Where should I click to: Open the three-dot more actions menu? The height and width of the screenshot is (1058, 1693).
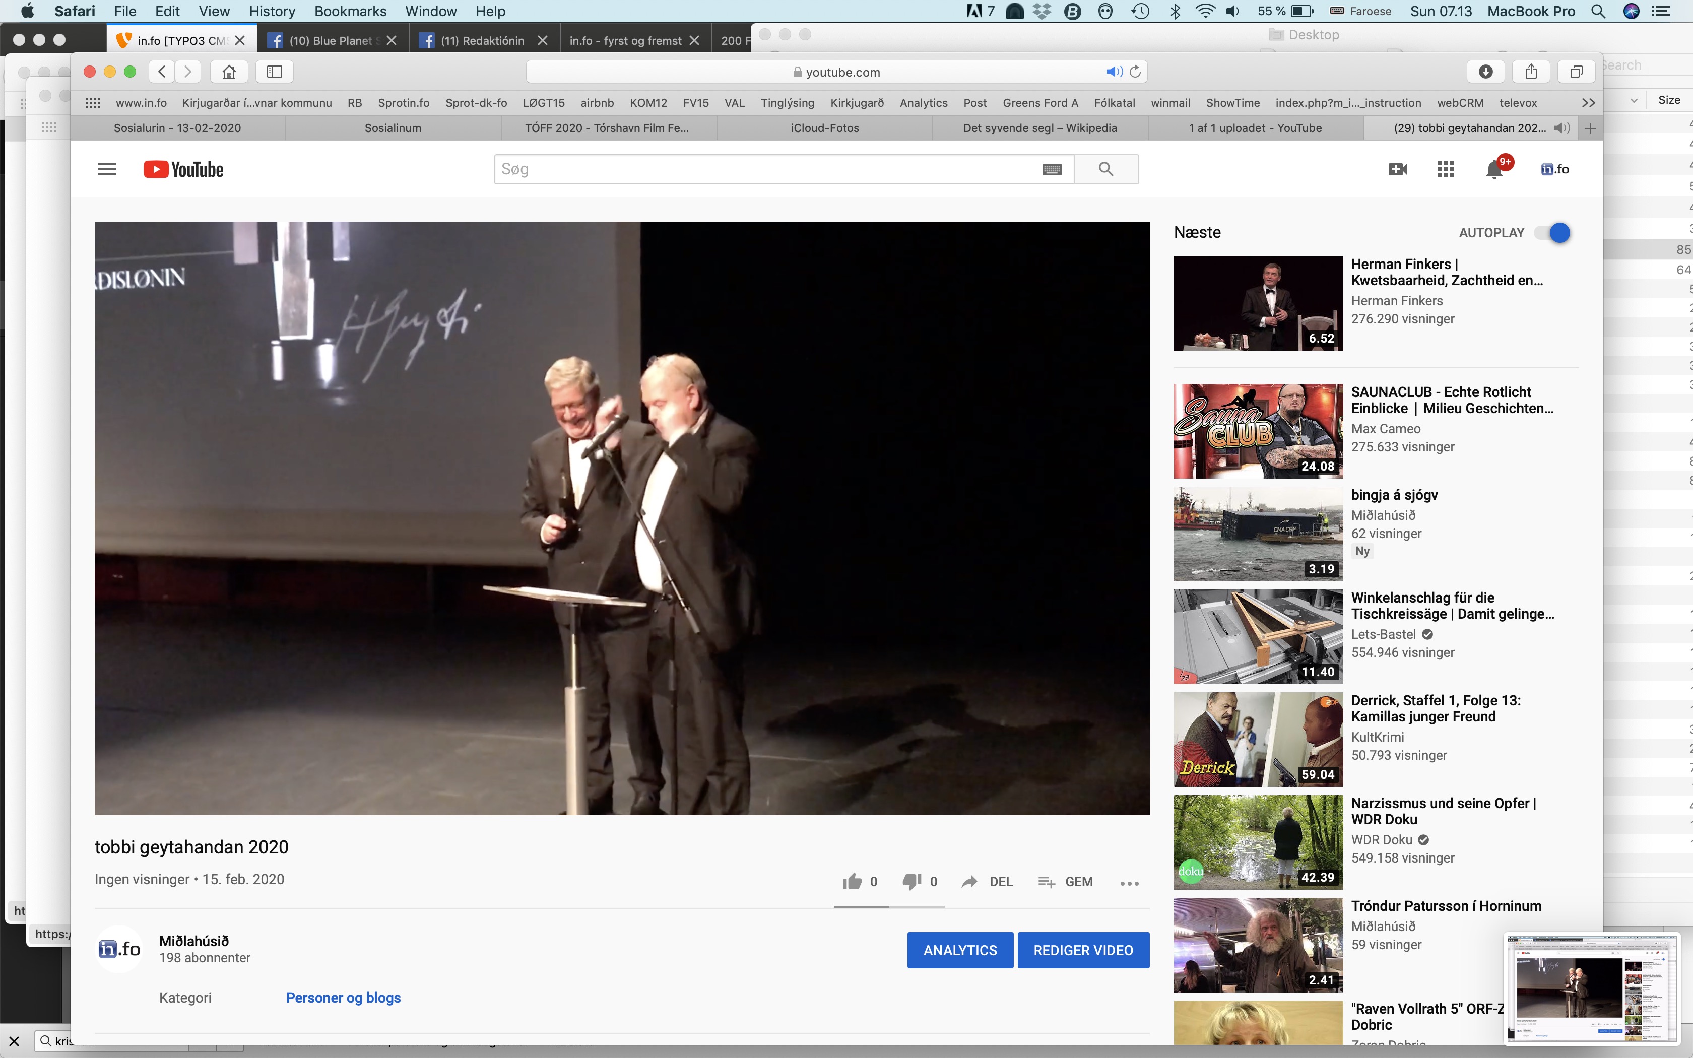(1129, 883)
